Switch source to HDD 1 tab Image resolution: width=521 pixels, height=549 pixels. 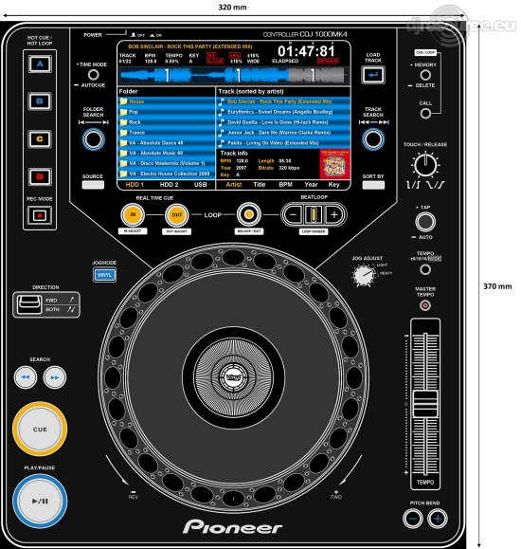click(x=135, y=185)
